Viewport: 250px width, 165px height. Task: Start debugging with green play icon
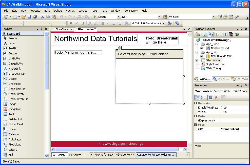click(95, 17)
